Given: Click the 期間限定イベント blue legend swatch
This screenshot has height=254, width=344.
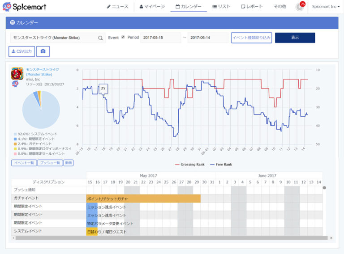Looking at the screenshot, I should point(15,139).
